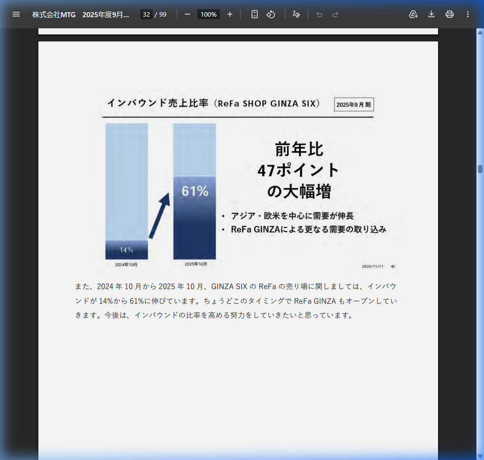
Task: Click the 2024年10月 axis label
Action: (x=126, y=265)
